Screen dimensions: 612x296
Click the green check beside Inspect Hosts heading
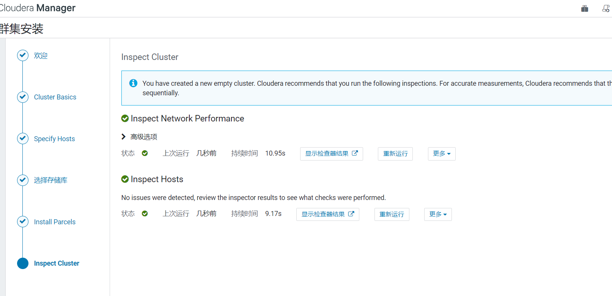coord(125,179)
